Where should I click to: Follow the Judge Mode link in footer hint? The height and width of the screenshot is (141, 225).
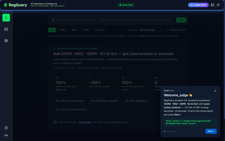[x=85, y=122]
